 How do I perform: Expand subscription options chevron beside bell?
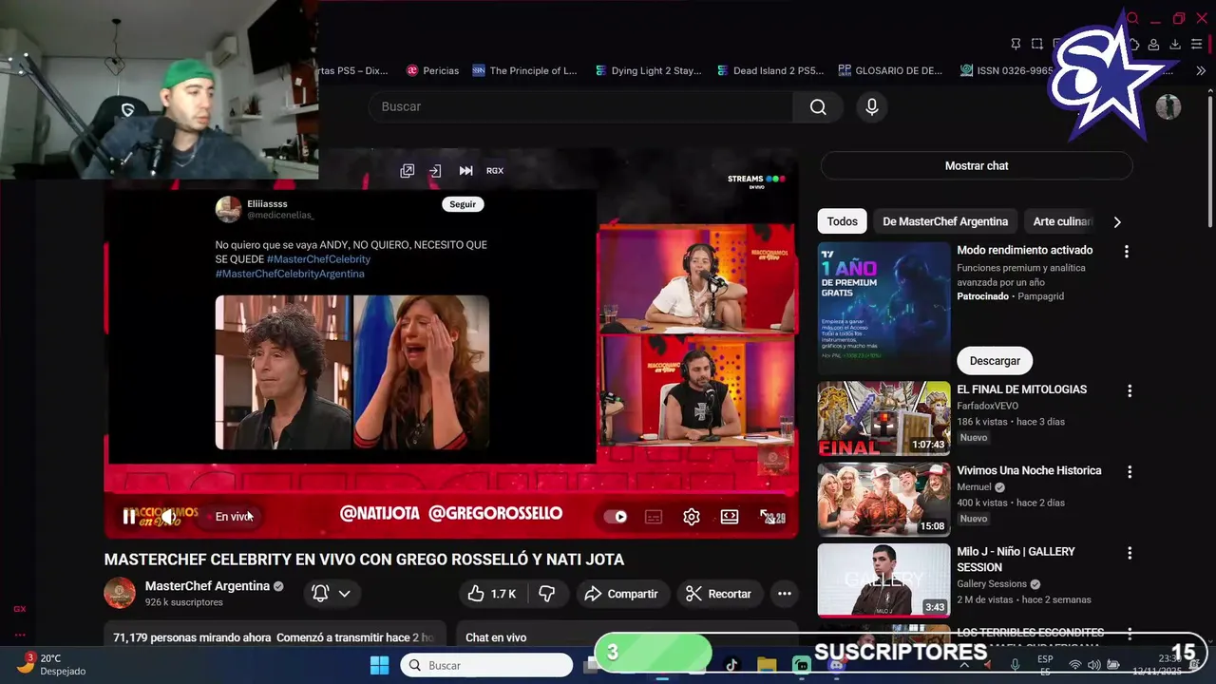(345, 594)
